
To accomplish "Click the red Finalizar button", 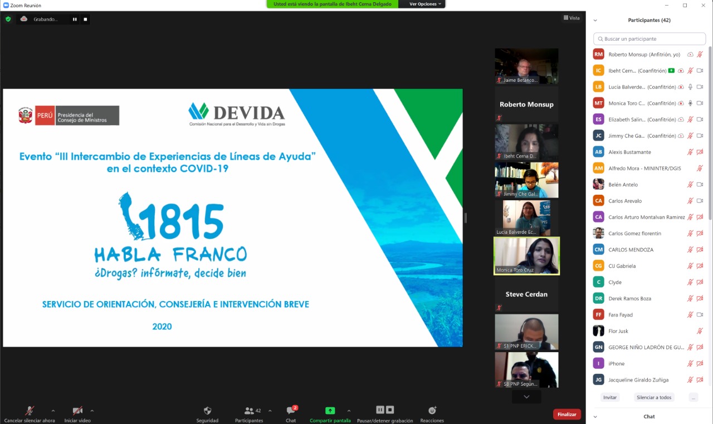I will click(567, 414).
